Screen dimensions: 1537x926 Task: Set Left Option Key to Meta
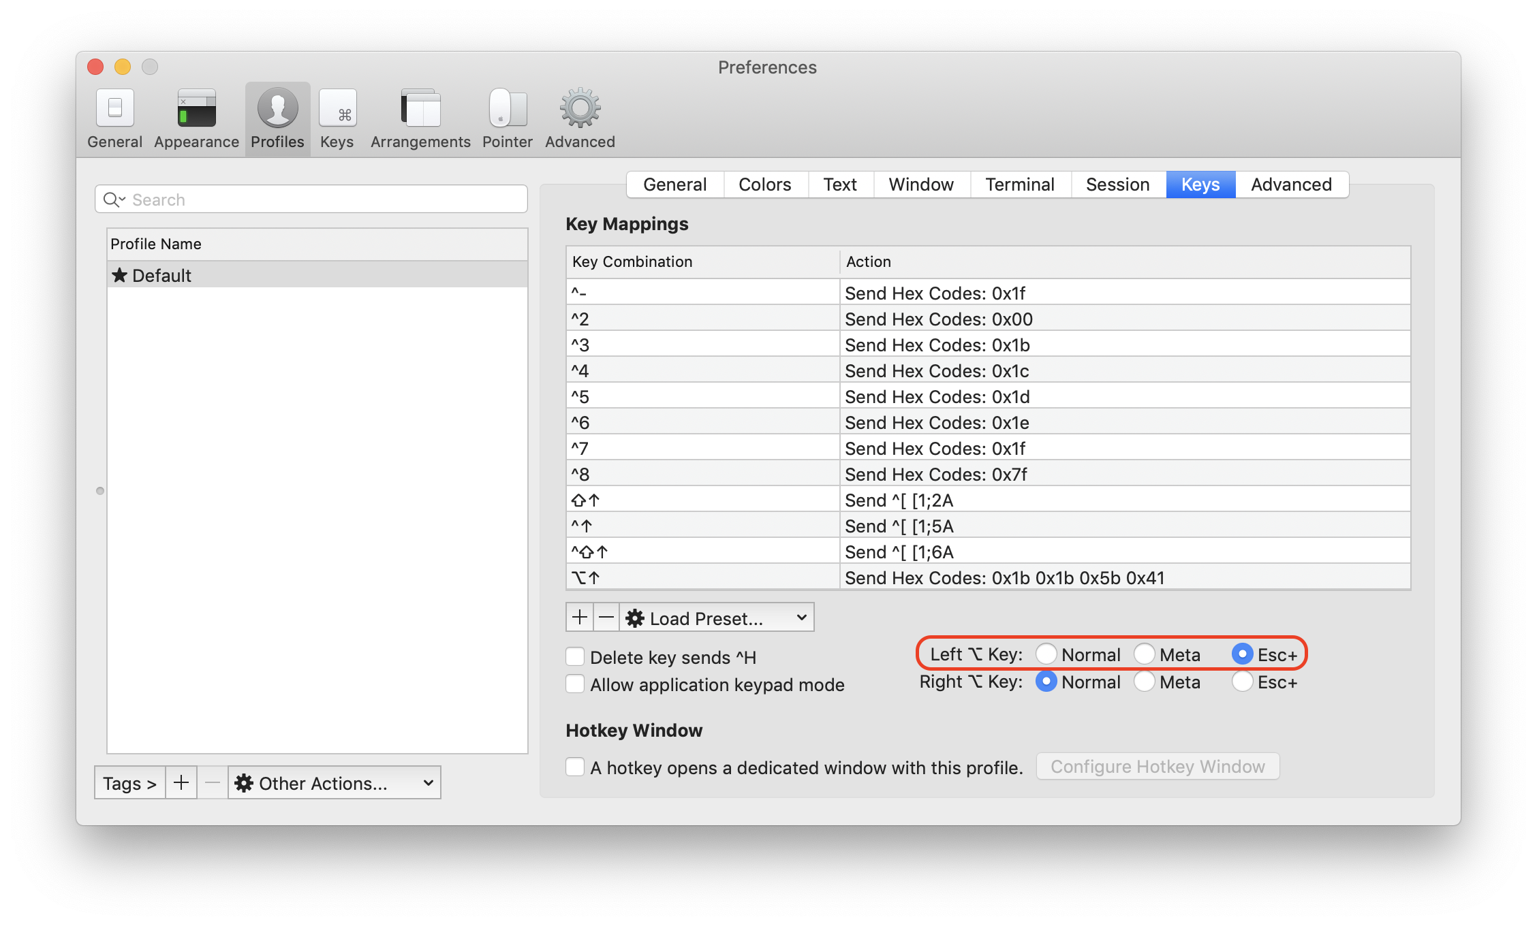point(1145,654)
